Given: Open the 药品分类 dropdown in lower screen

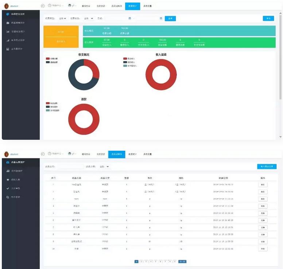Looking at the screenshot, I should (x=104, y=166).
